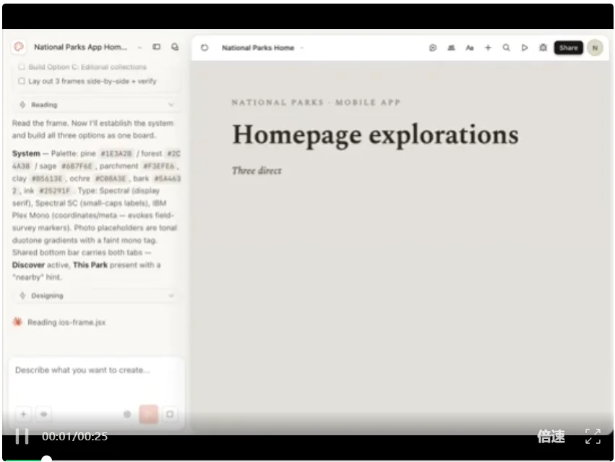
Task: Check 'Build Option C: Editorial collections' box
Action: pos(22,67)
